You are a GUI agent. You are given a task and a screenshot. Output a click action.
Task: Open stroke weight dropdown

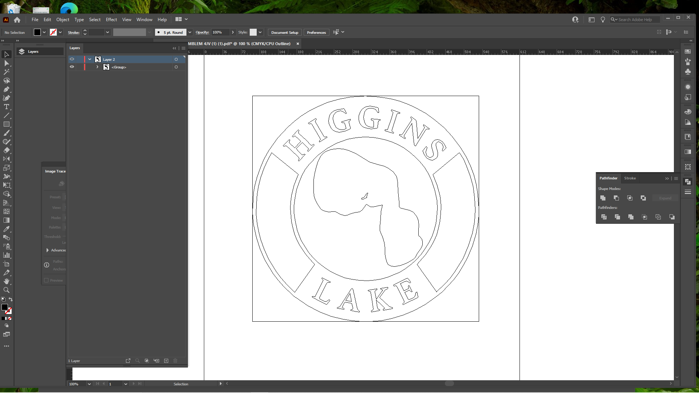tap(108, 32)
